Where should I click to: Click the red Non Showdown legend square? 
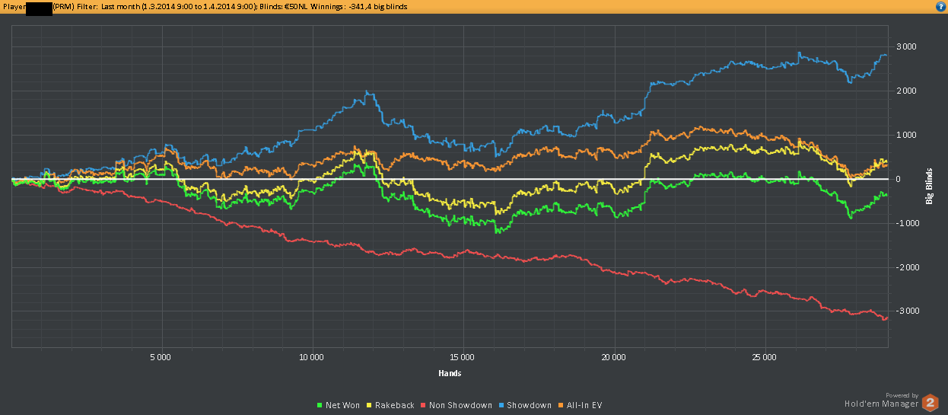tap(425, 405)
